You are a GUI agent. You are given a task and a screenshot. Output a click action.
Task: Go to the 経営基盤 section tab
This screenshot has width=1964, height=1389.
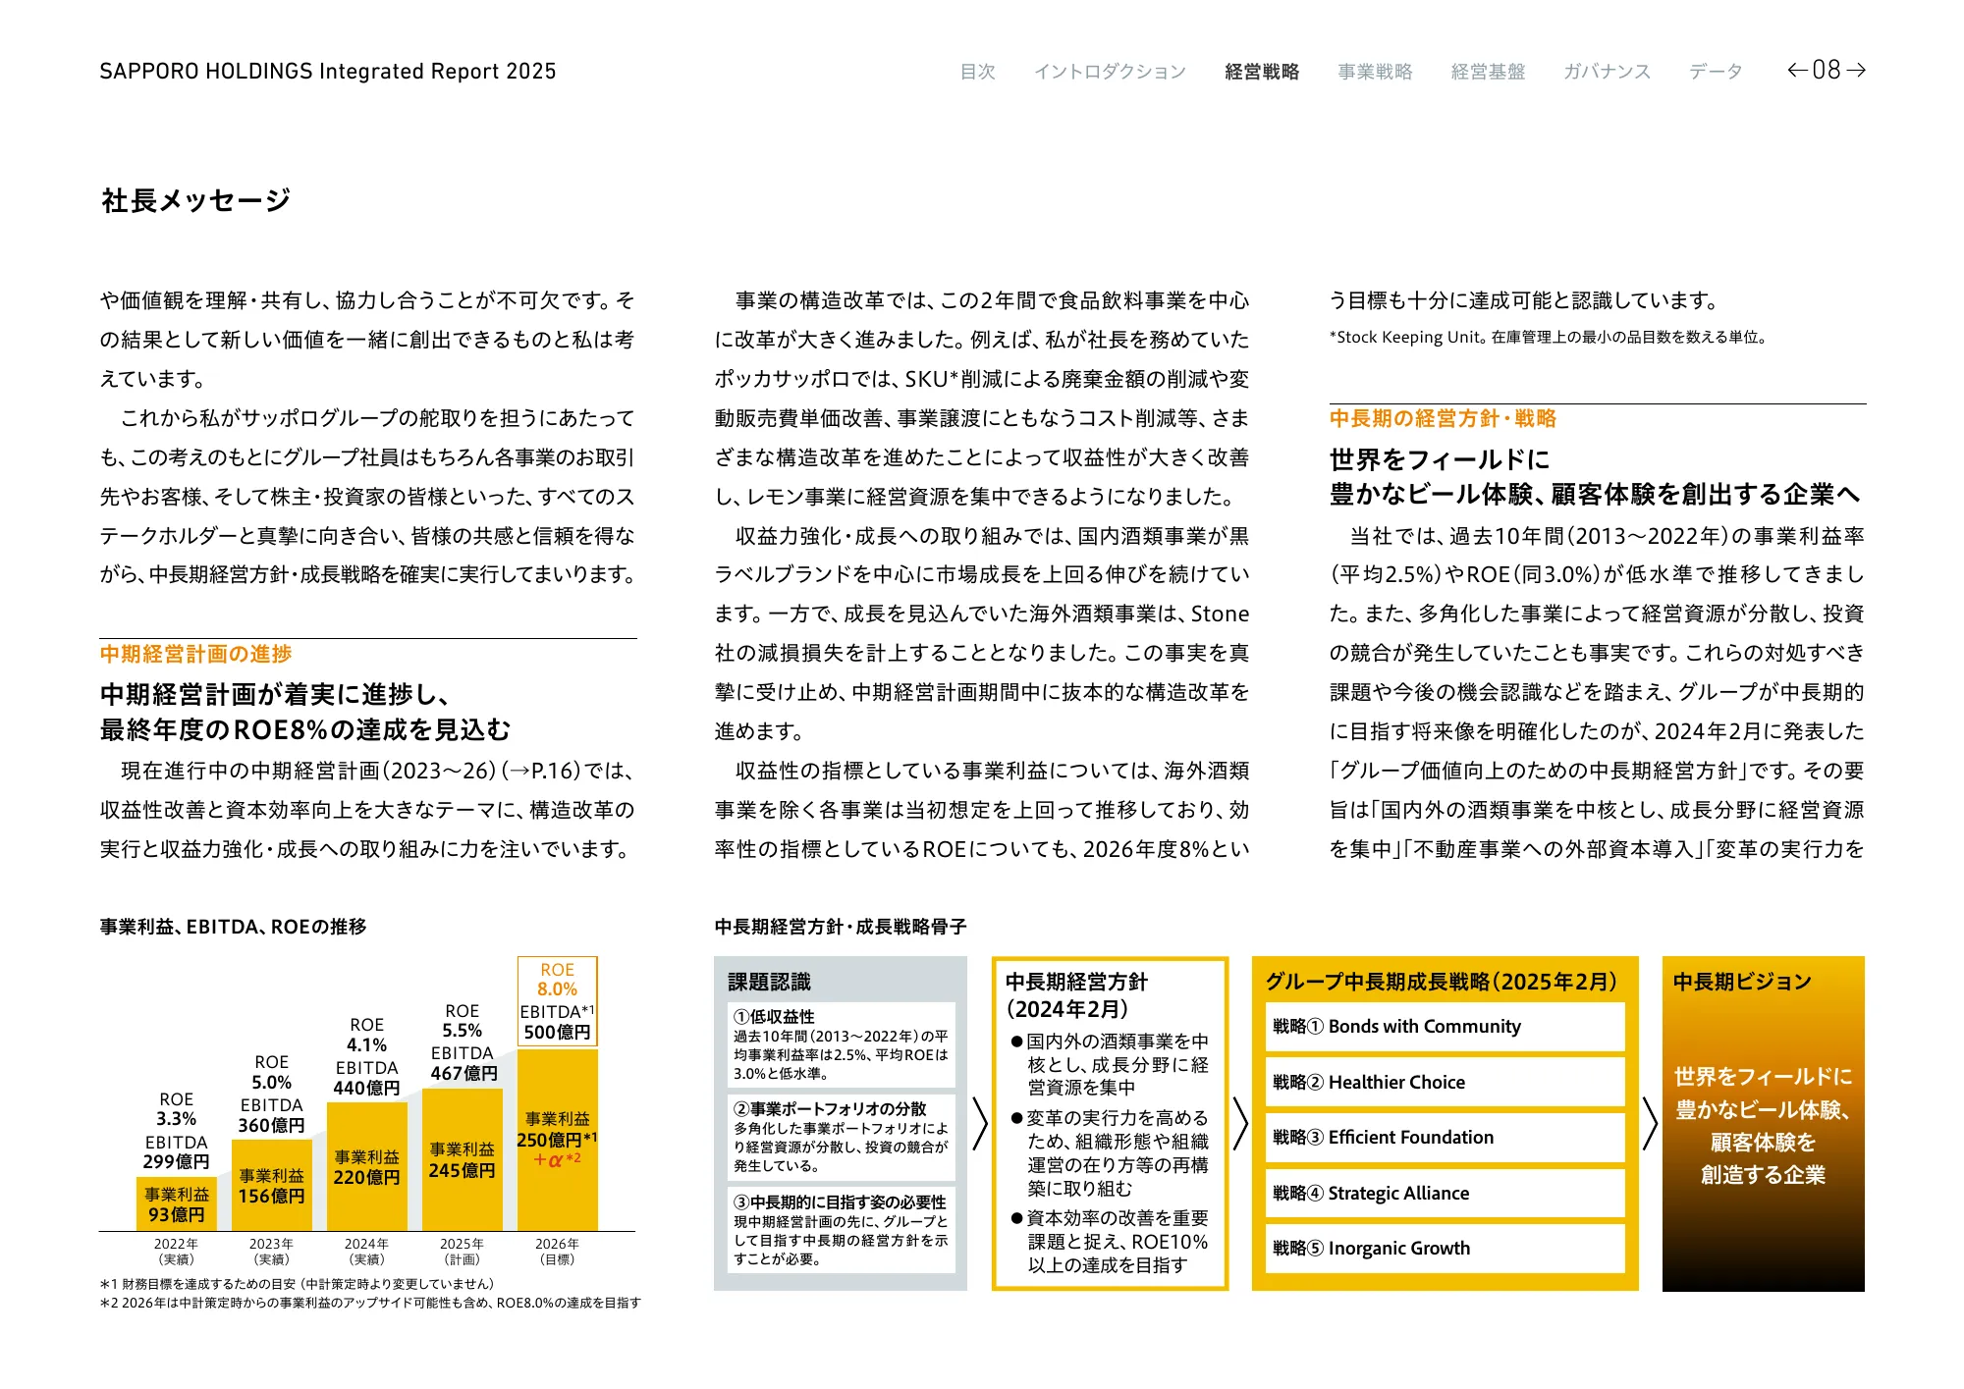pos(1488,72)
